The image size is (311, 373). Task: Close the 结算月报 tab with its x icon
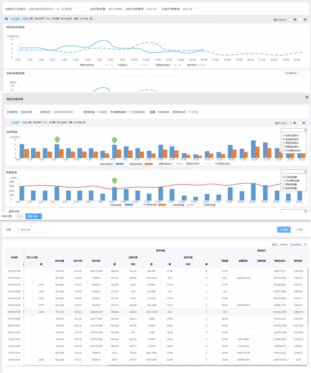(x=40, y=216)
